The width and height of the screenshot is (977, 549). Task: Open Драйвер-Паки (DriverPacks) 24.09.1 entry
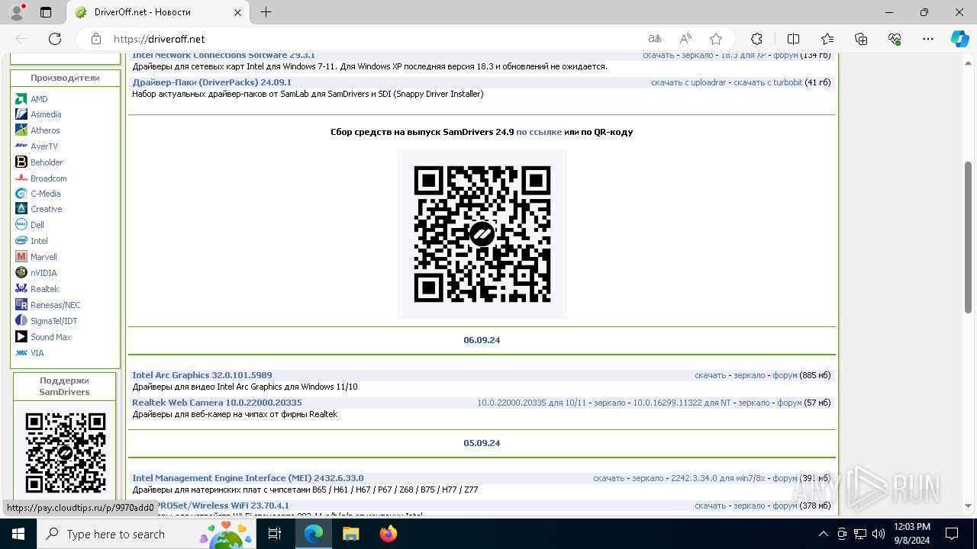[211, 82]
